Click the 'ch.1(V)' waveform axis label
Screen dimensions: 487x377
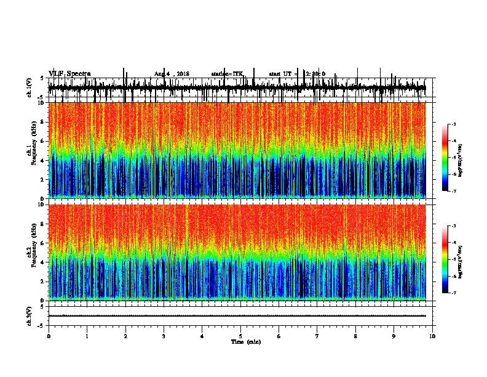[x=29, y=87]
